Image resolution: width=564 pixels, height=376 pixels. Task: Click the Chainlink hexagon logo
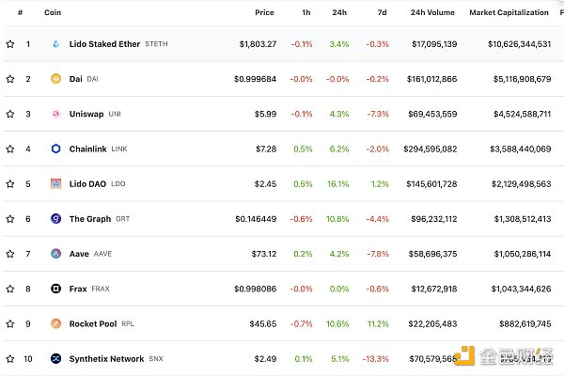pos(55,149)
